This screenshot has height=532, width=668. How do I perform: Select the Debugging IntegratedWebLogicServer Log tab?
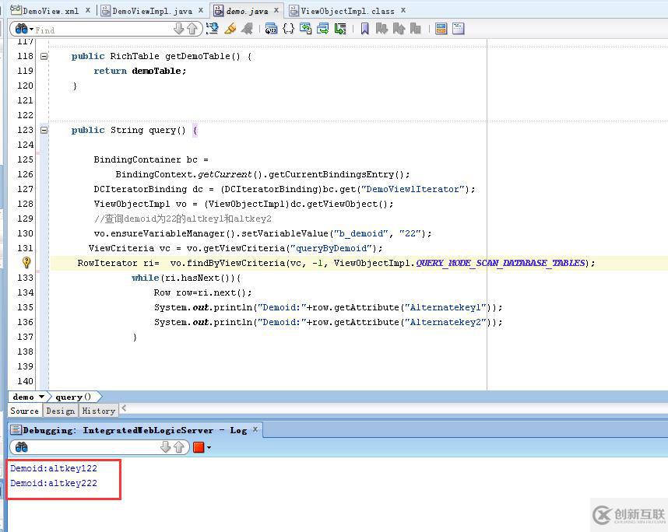(135, 430)
